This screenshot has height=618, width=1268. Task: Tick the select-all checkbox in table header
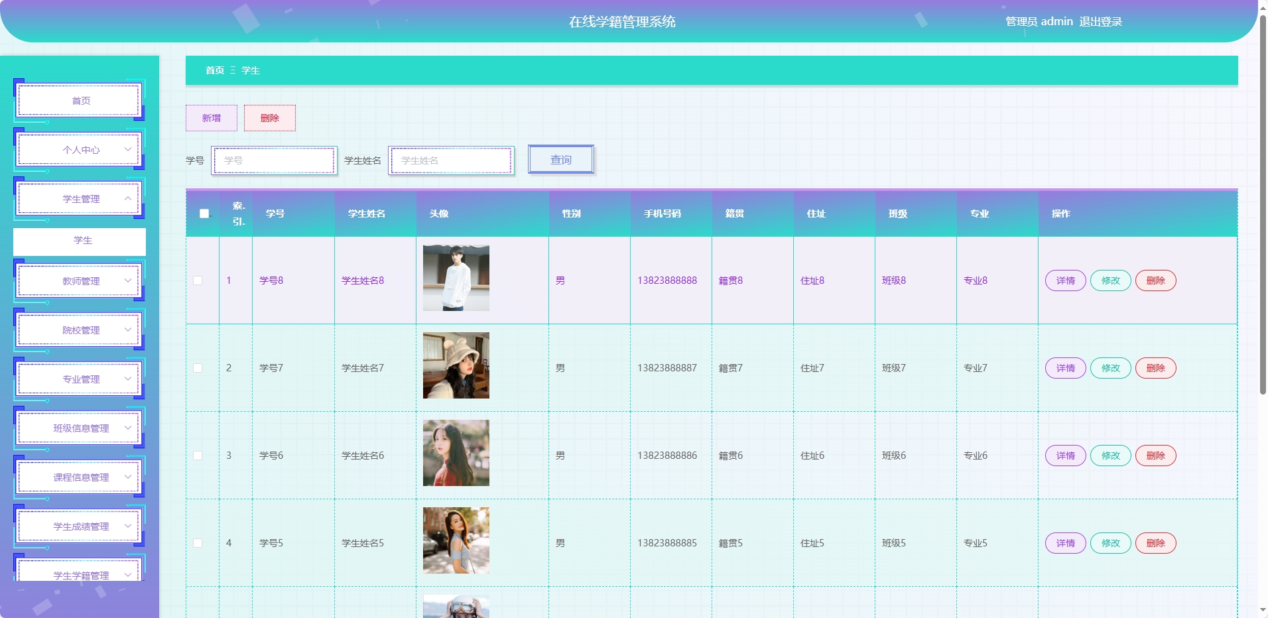204,214
